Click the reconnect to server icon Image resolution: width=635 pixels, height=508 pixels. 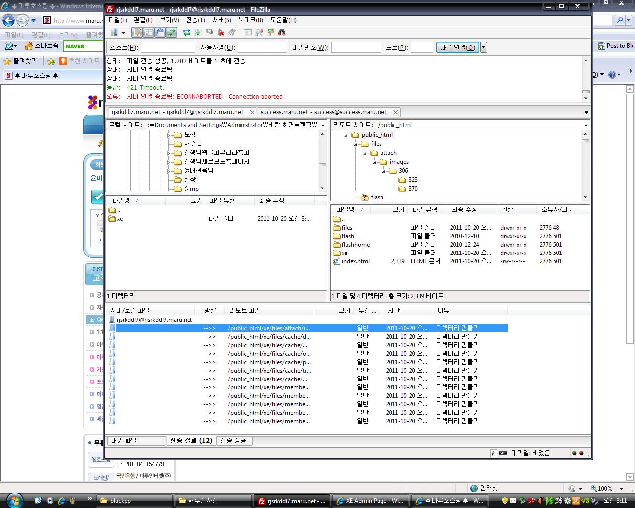coord(232,33)
